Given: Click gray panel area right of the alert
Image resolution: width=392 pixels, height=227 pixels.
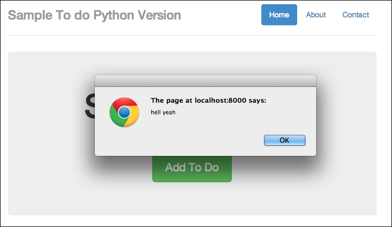Looking at the screenshot, I should (348, 132).
